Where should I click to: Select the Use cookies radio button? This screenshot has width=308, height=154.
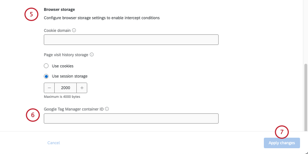pos(46,66)
